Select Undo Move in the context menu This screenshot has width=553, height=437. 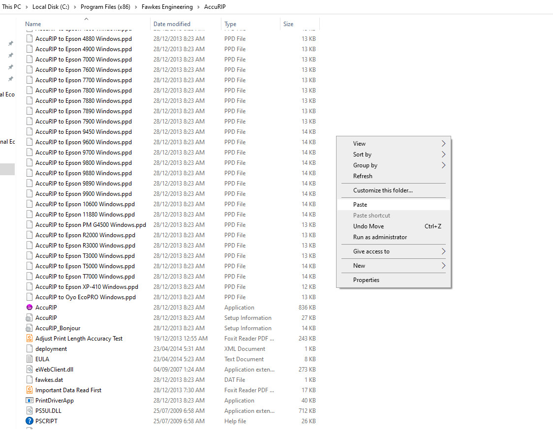pos(394,226)
